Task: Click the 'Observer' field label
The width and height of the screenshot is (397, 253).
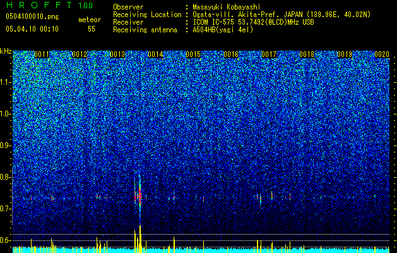Action: pos(128,7)
